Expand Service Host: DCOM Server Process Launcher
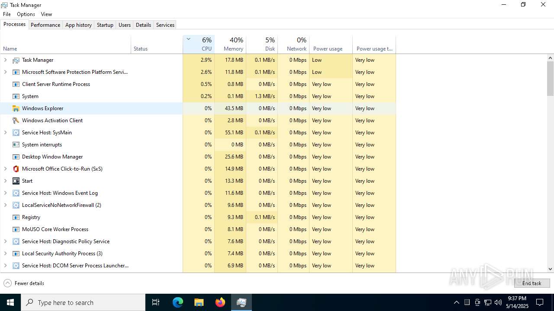Viewport: 554px width, 311px height. click(x=6, y=266)
